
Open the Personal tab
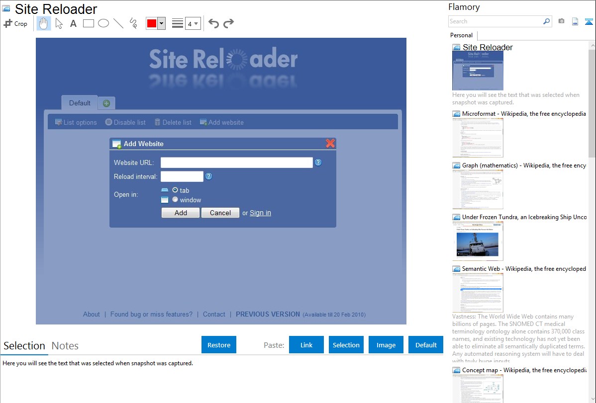tap(461, 35)
